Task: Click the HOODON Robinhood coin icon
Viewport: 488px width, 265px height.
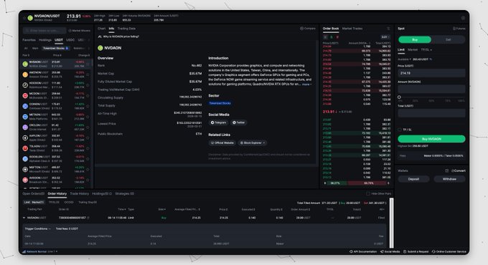Action: point(25,85)
